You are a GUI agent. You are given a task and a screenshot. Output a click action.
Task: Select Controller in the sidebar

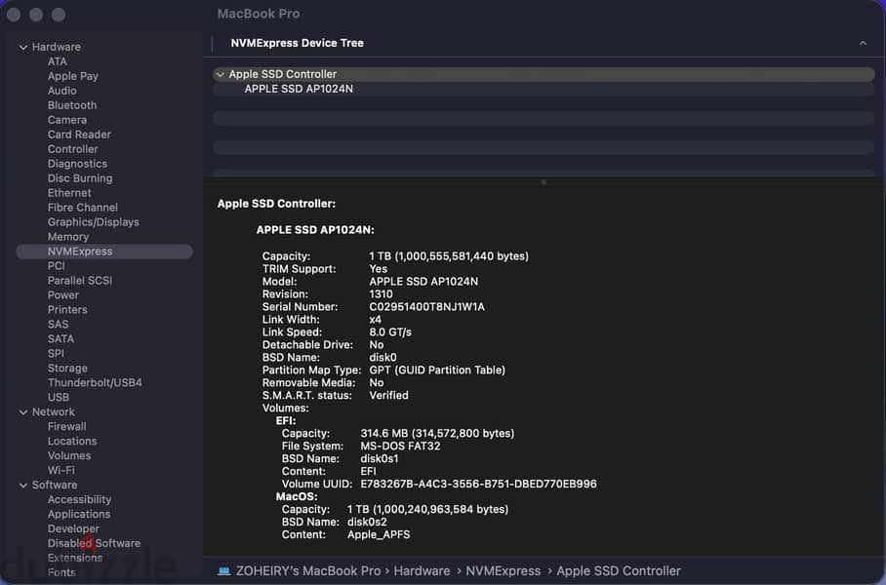click(x=73, y=149)
